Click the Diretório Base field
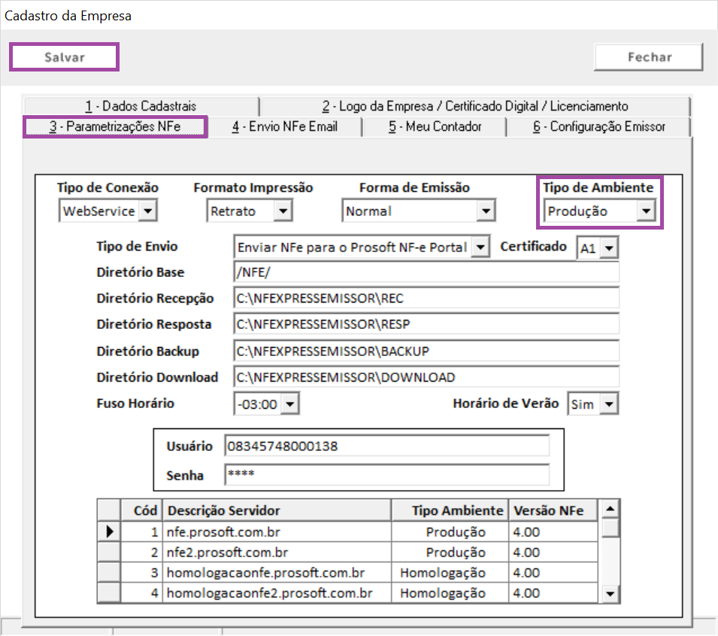 point(426,272)
